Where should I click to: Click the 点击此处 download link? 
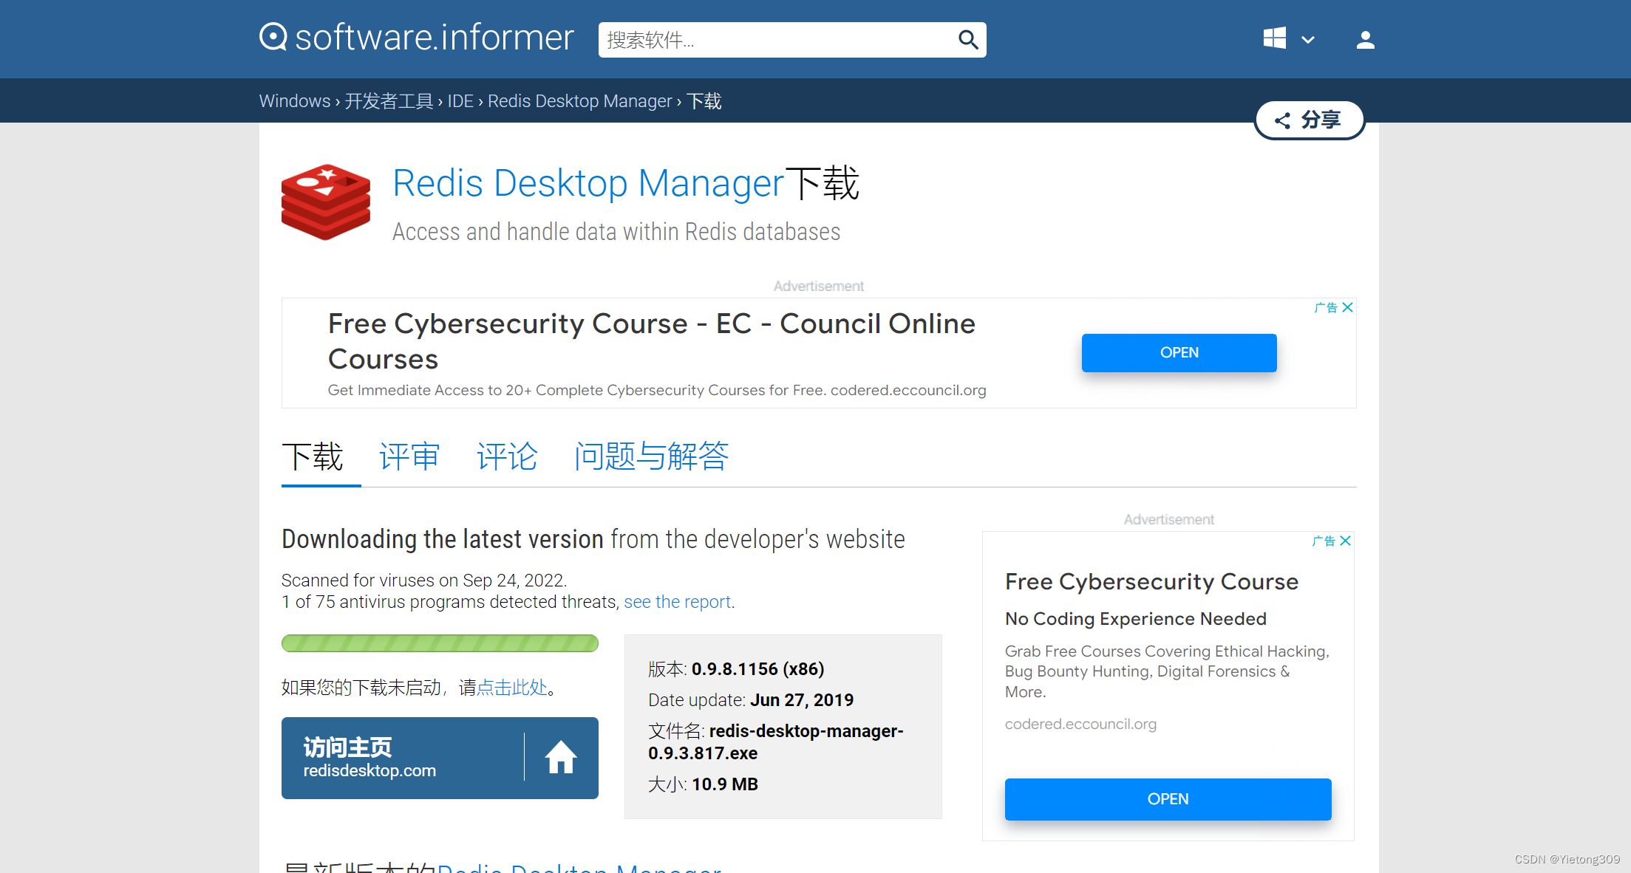click(513, 687)
